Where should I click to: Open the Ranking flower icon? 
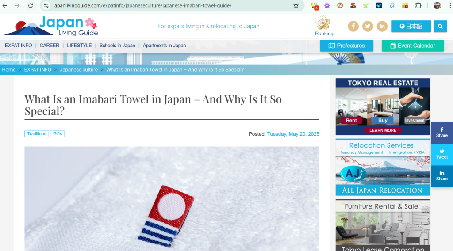[322, 23]
